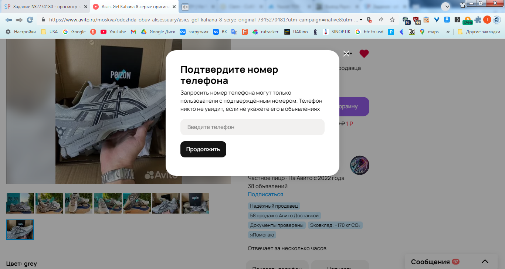Click the 'Надёжный продавец' badge
The height and width of the screenshot is (269, 505).
274,206
